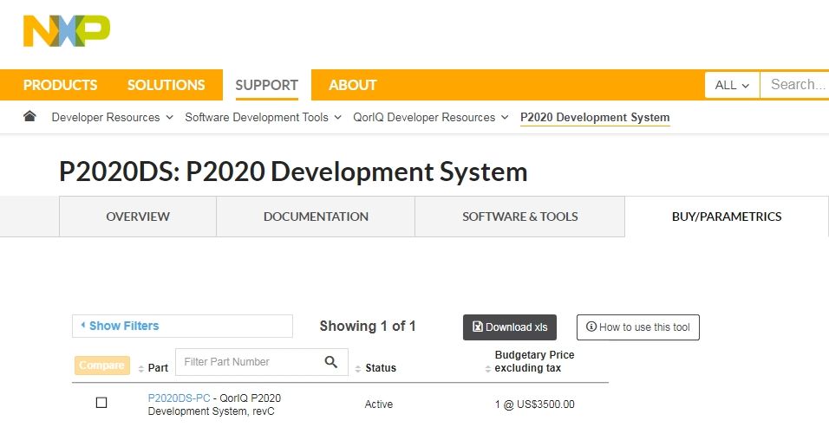Open the SOLUTIONS menu
Viewport: 829px width, 440px height.
(x=166, y=85)
